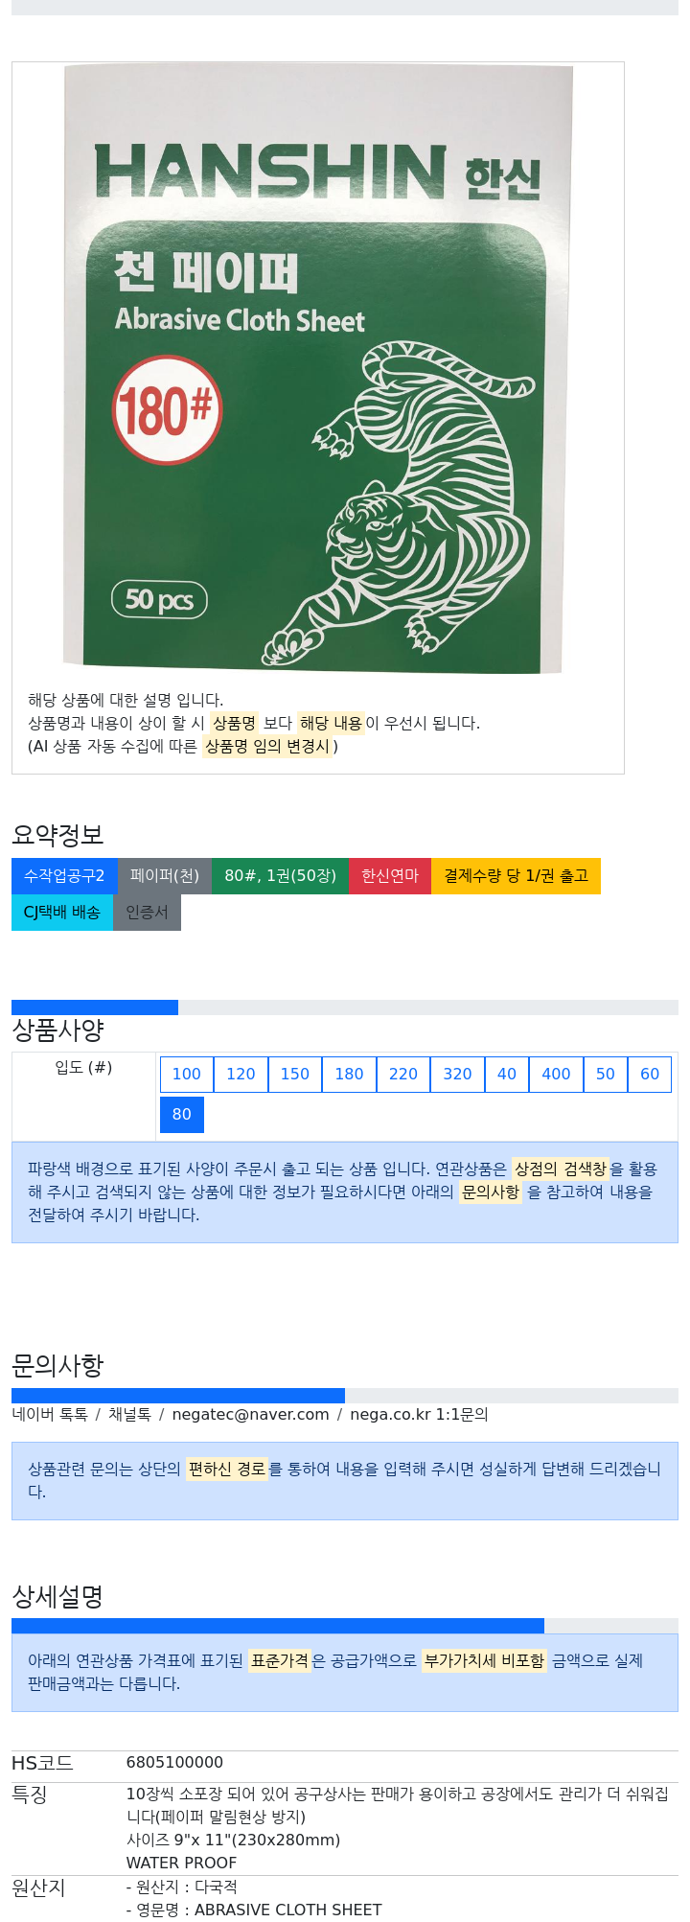This screenshot has height=1922, width=690.
Task: Click the 80#, 1권(50장) tag
Action: [x=280, y=876]
